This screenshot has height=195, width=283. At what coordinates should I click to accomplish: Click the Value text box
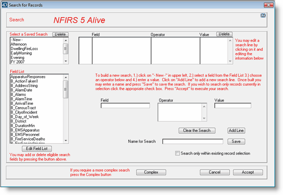click(x=233, y=106)
